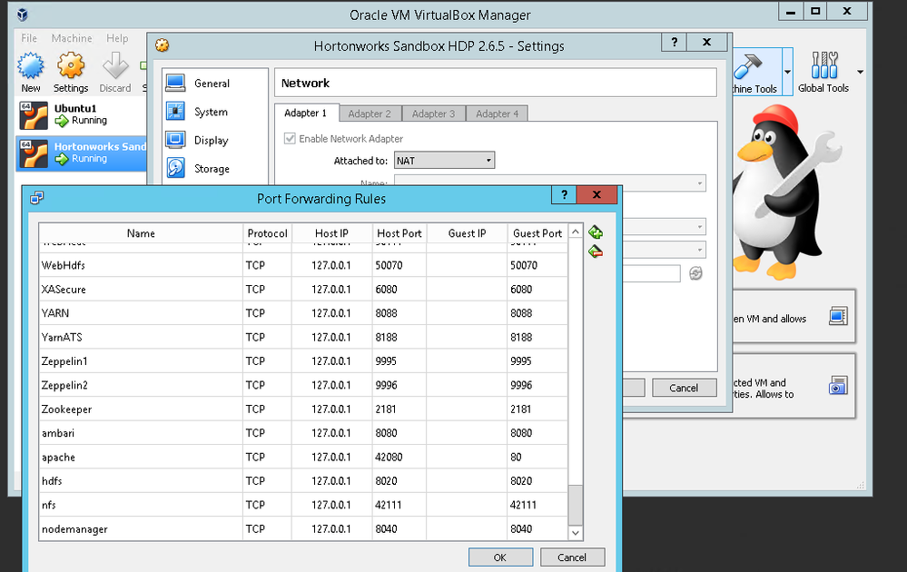Open the Storage settings category
Image resolution: width=907 pixels, height=572 pixels.
[x=212, y=169]
